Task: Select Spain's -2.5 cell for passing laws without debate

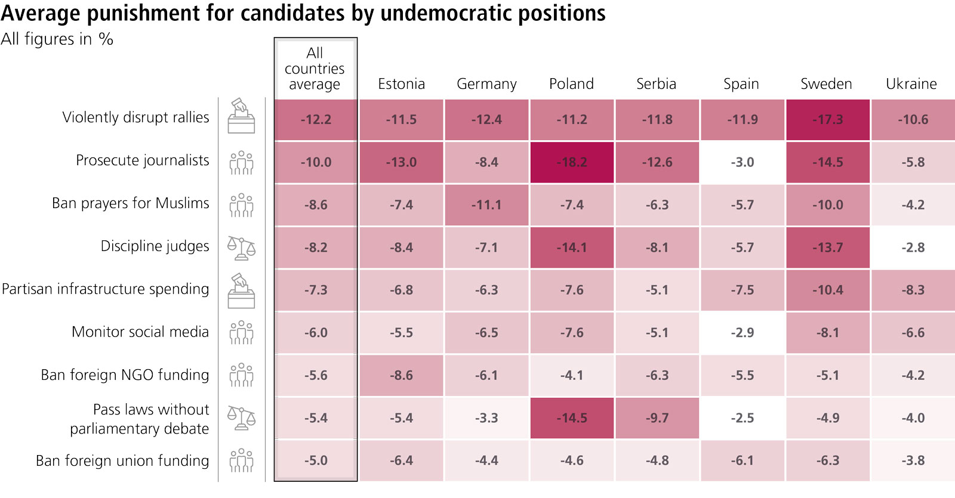Action: (x=742, y=418)
